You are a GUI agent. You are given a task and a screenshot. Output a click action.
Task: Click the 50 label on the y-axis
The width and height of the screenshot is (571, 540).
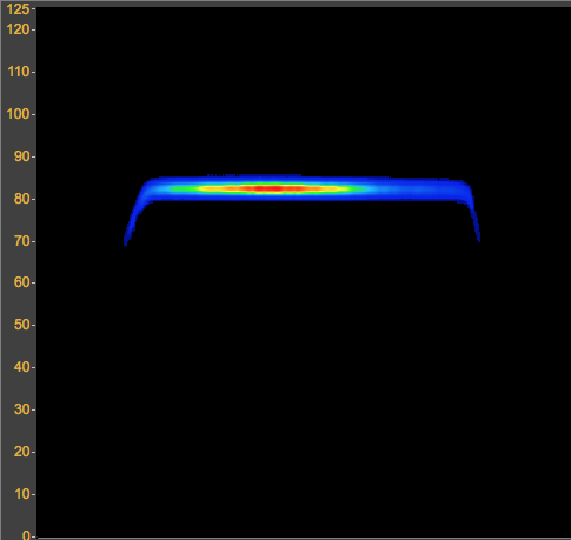21,325
